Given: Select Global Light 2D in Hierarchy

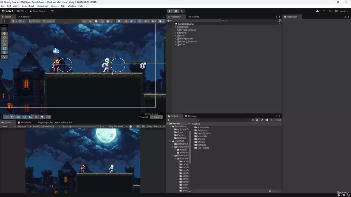Looking at the screenshot, I should point(188,30).
